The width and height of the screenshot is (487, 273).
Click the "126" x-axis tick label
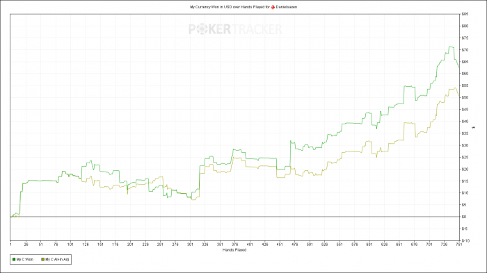pyautogui.click(x=86, y=245)
